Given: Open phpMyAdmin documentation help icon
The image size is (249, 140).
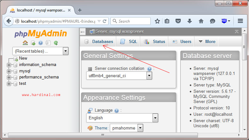Looking at the screenshot, I should [x=41, y=43].
